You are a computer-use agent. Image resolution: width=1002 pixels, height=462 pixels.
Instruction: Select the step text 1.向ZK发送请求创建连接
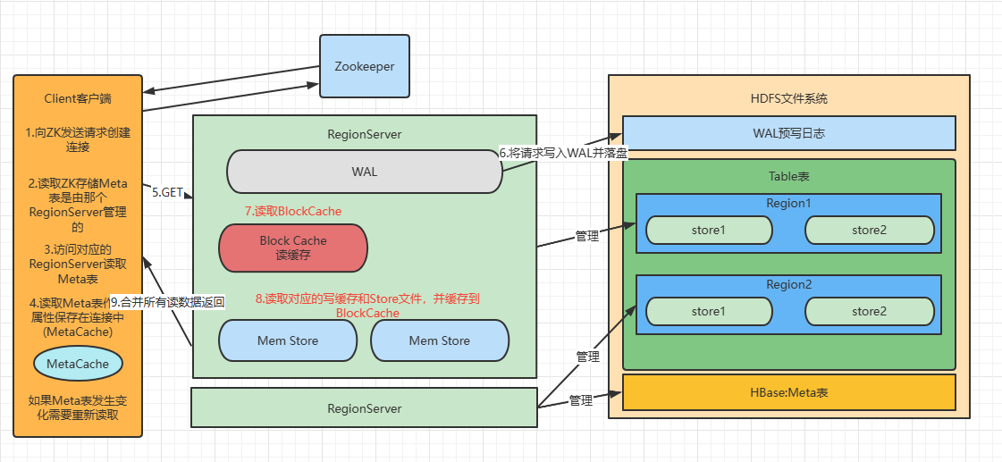pos(78,140)
